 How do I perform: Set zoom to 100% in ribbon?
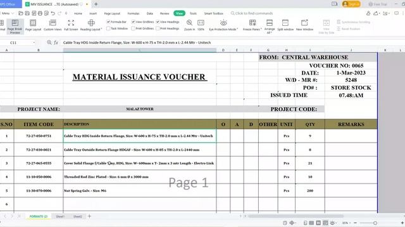coord(201,25)
